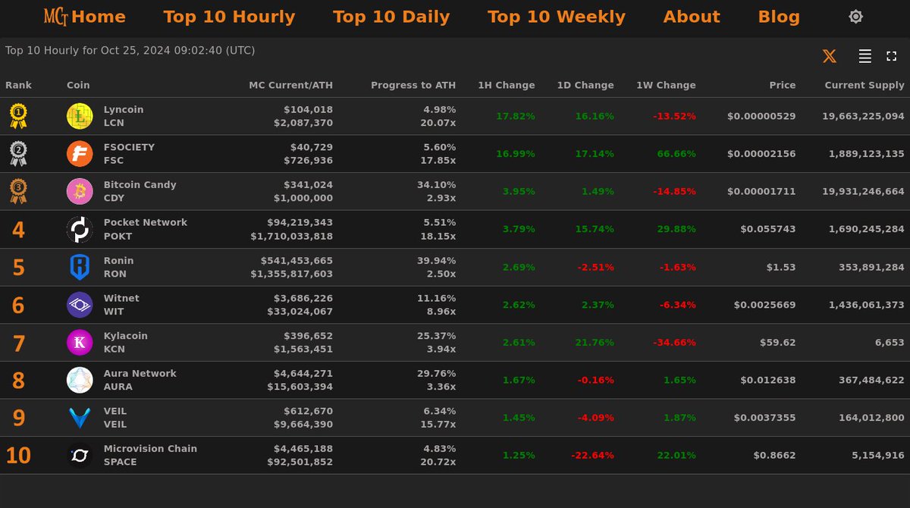Open the FSOCIETY FSC coin name
The height and width of the screenshot is (508, 910).
pyautogui.click(x=129, y=154)
